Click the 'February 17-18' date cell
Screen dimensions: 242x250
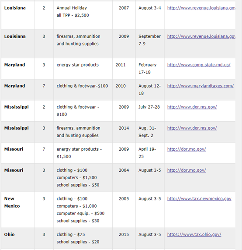tap(150, 69)
